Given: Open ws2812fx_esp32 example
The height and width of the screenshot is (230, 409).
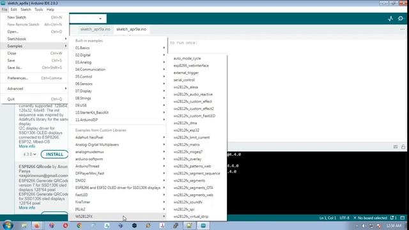Looking at the screenshot, I should pos(197,130).
